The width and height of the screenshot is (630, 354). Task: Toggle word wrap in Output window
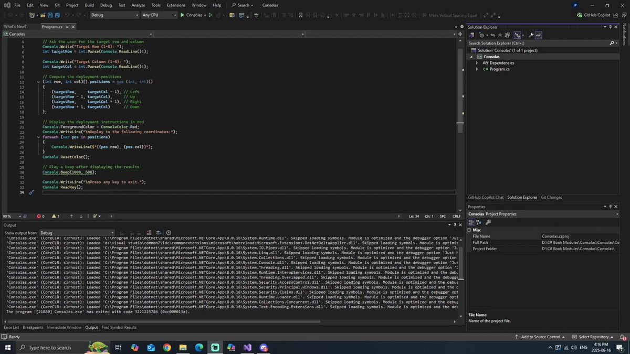[159, 233]
